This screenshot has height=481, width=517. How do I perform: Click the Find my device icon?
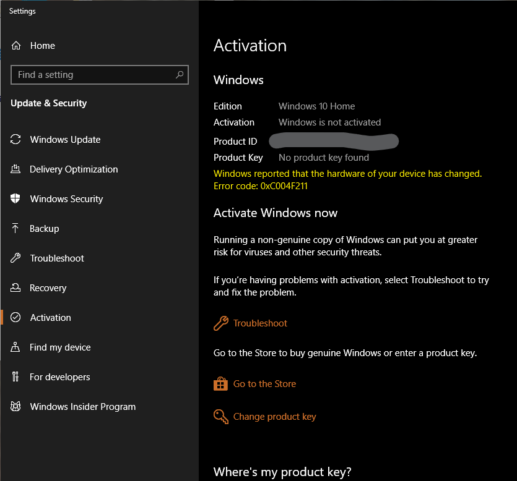(15, 347)
